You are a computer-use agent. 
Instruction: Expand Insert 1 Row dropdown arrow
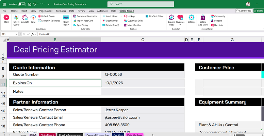tap(121, 16)
